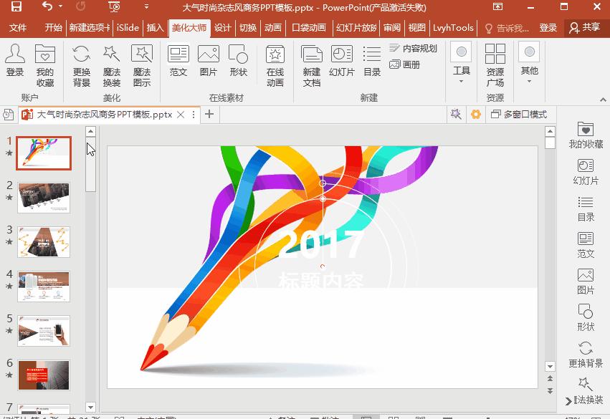
Task: Select slide 3 thumbnail in the slide panel
Action: tap(44, 242)
